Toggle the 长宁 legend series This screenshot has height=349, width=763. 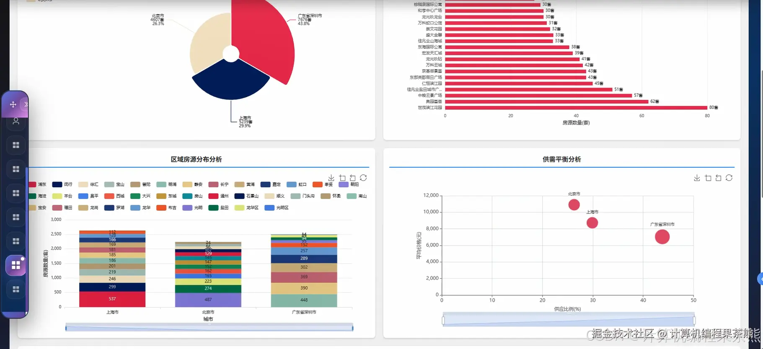tap(219, 184)
